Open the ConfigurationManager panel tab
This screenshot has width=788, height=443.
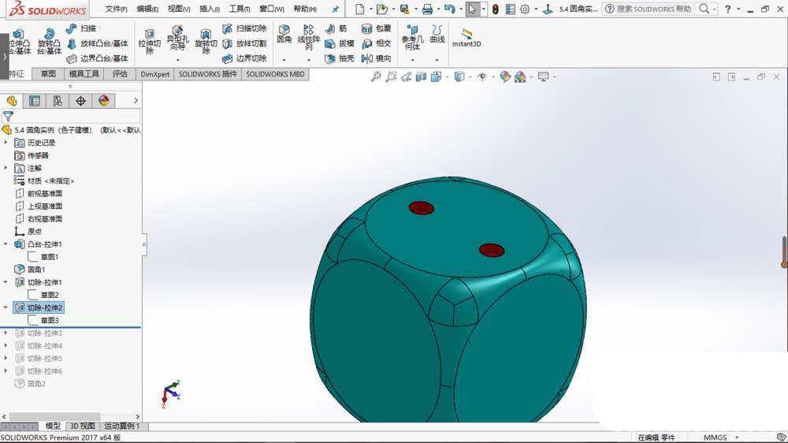tap(58, 101)
